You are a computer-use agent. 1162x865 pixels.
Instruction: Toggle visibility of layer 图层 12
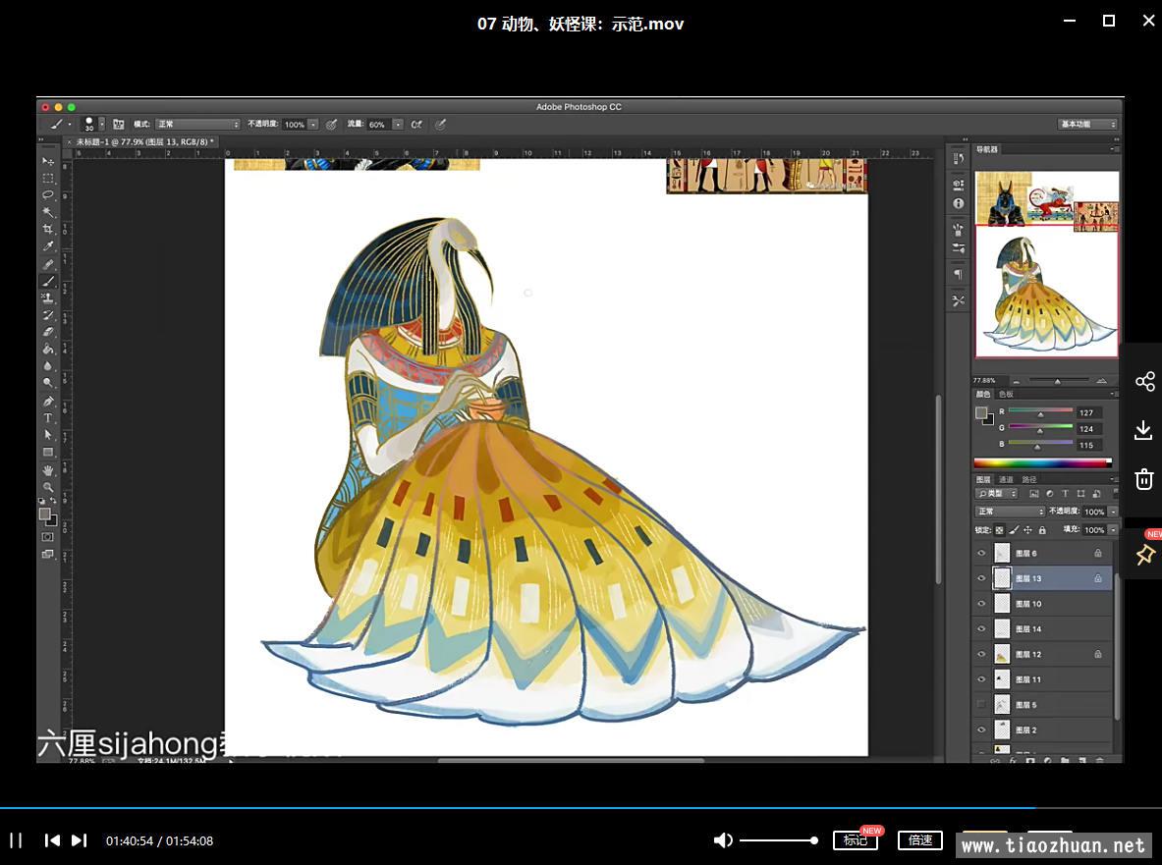click(981, 654)
